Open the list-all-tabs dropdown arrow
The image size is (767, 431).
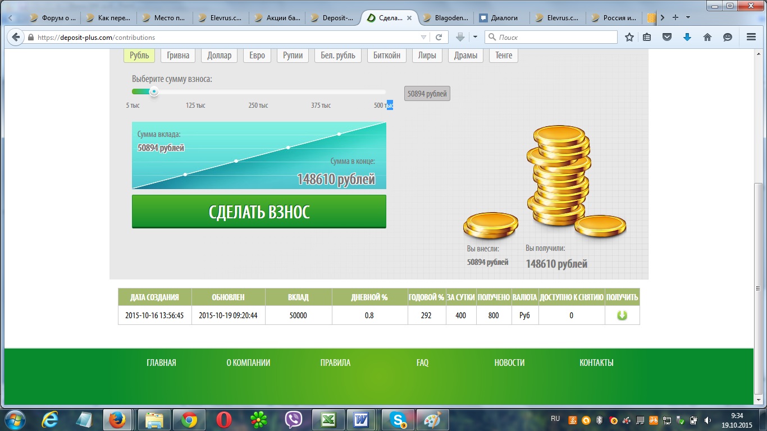(x=688, y=17)
